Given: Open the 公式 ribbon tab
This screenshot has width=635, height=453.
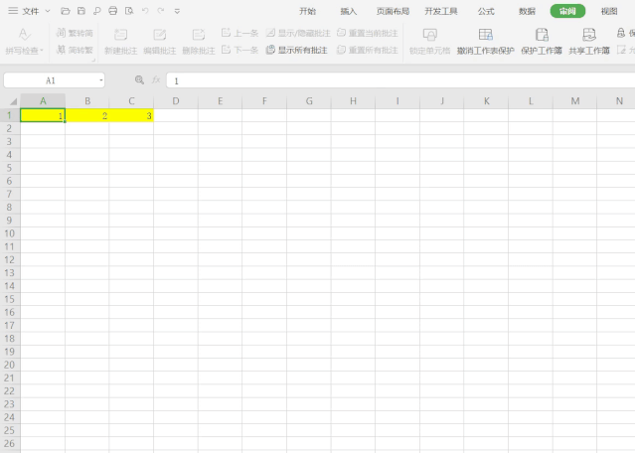Looking at the screenshot, I should pos(486,11).
